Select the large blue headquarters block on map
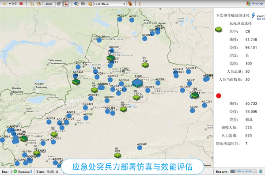The width and height of the screenshot is (265, 175). [137, 83]
